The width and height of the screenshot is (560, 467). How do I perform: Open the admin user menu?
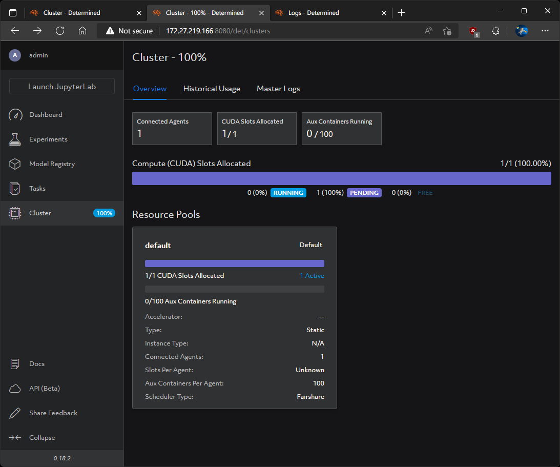(x=29, y=55)
